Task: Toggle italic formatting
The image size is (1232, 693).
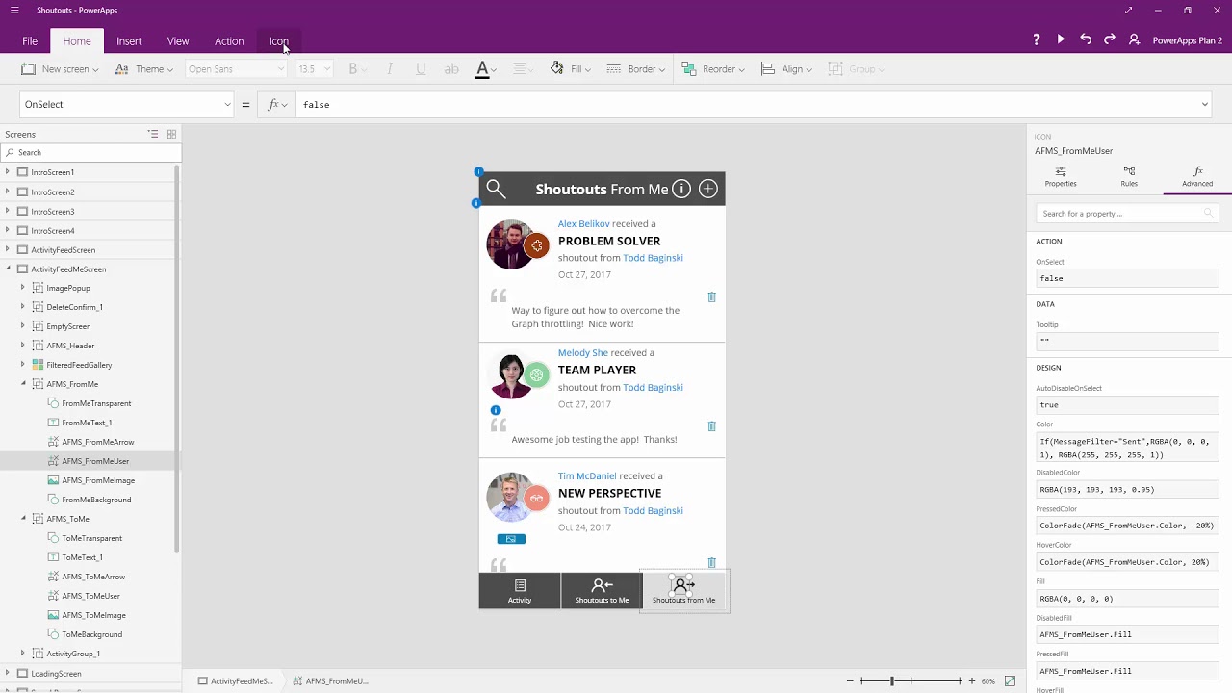Action: click(389, 69)
